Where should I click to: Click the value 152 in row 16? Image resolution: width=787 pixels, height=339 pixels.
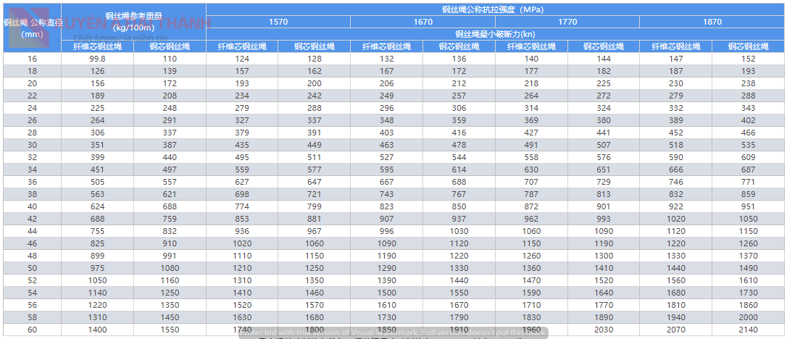click(748, 59)
